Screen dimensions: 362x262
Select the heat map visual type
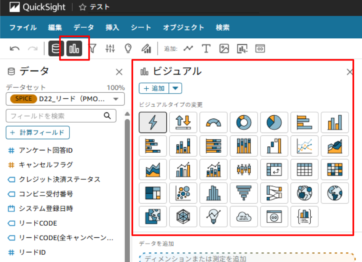click(335, 169)
